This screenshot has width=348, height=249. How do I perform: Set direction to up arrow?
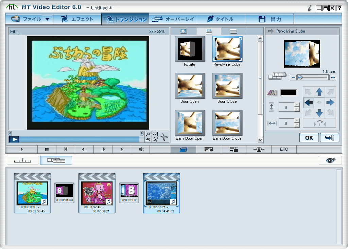pyautogui.click(x=319, y=92)
